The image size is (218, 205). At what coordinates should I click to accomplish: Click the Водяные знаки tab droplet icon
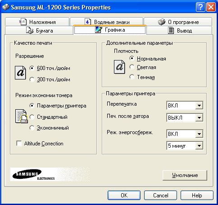point(88,22)
